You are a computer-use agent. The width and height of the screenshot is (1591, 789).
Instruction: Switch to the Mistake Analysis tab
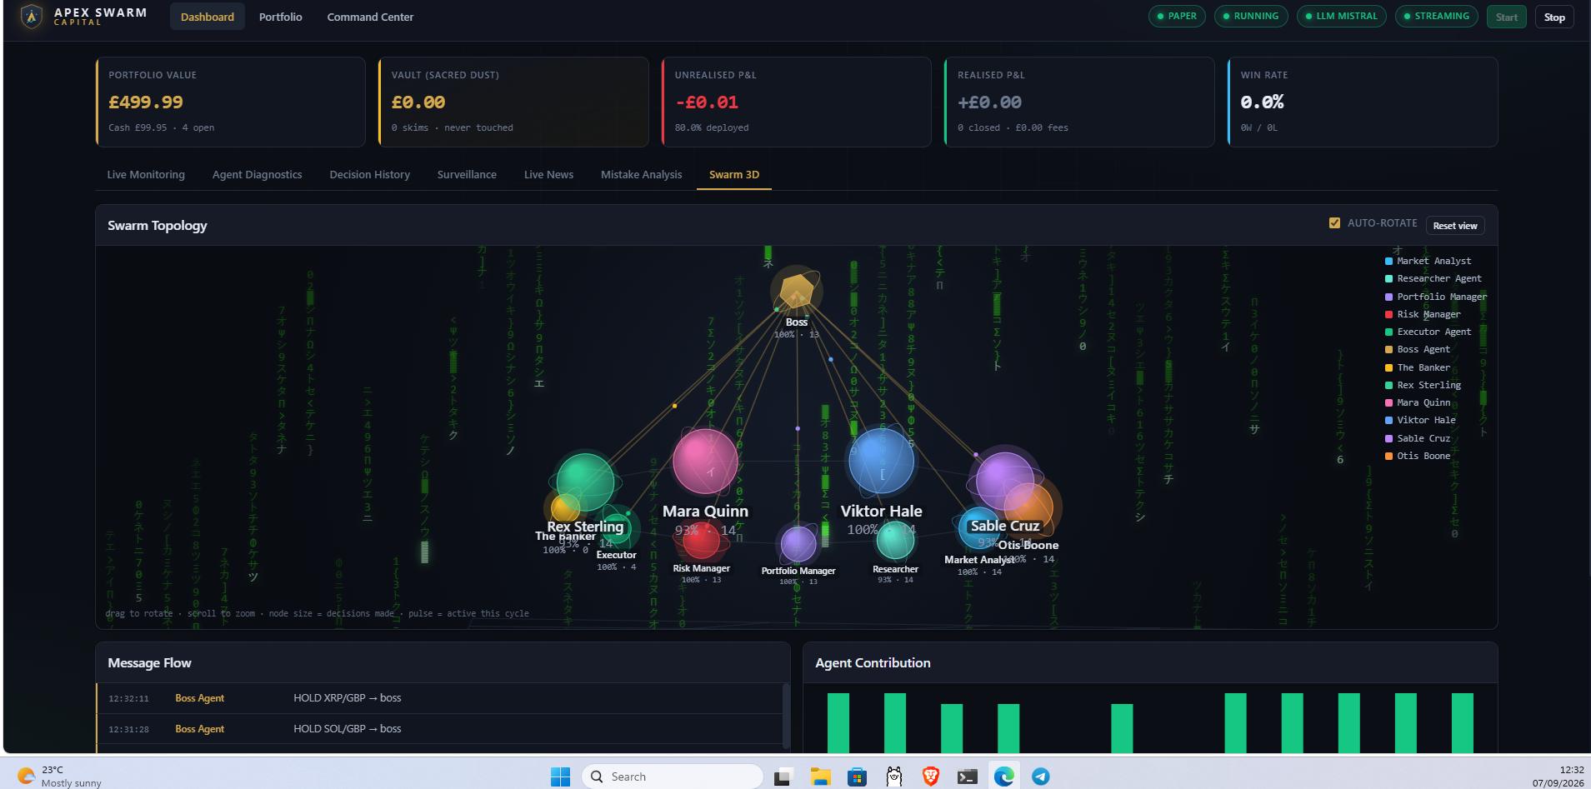click(x=641, y=174)
